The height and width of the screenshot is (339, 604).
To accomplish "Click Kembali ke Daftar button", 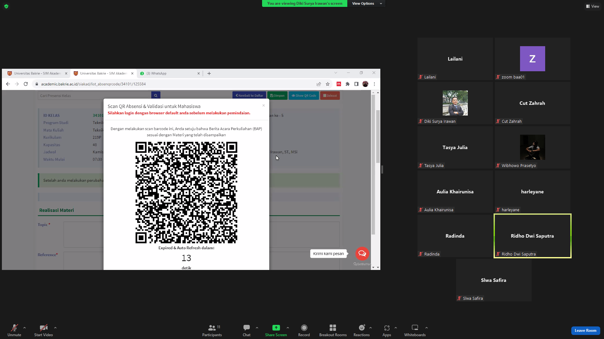I will [x=249, y=96].
